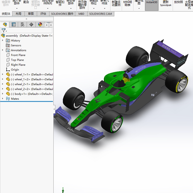193x193 pixels.
Task: Click the 更新 Speedpak command
Action: (x=166, y=3)
